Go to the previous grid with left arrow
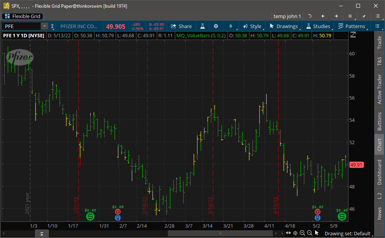 (x=323, y=16)
